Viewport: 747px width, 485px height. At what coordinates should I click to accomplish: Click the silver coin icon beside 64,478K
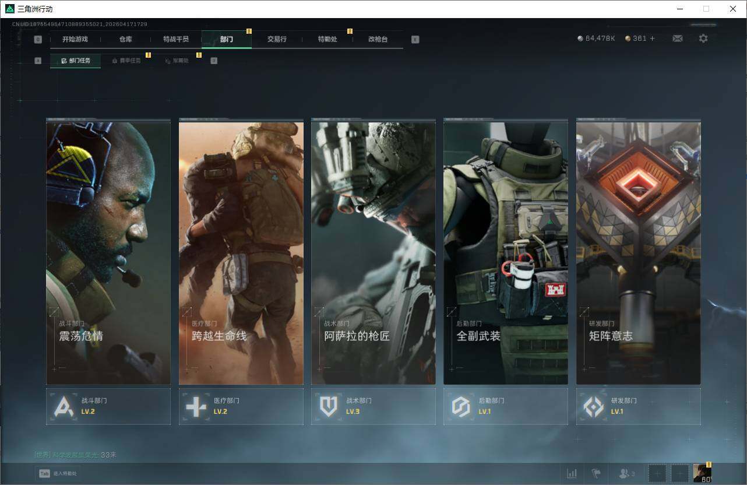click(580, 38)
